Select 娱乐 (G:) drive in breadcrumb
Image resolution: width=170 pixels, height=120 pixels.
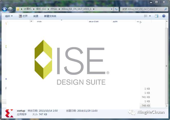(x=41, y=9)
